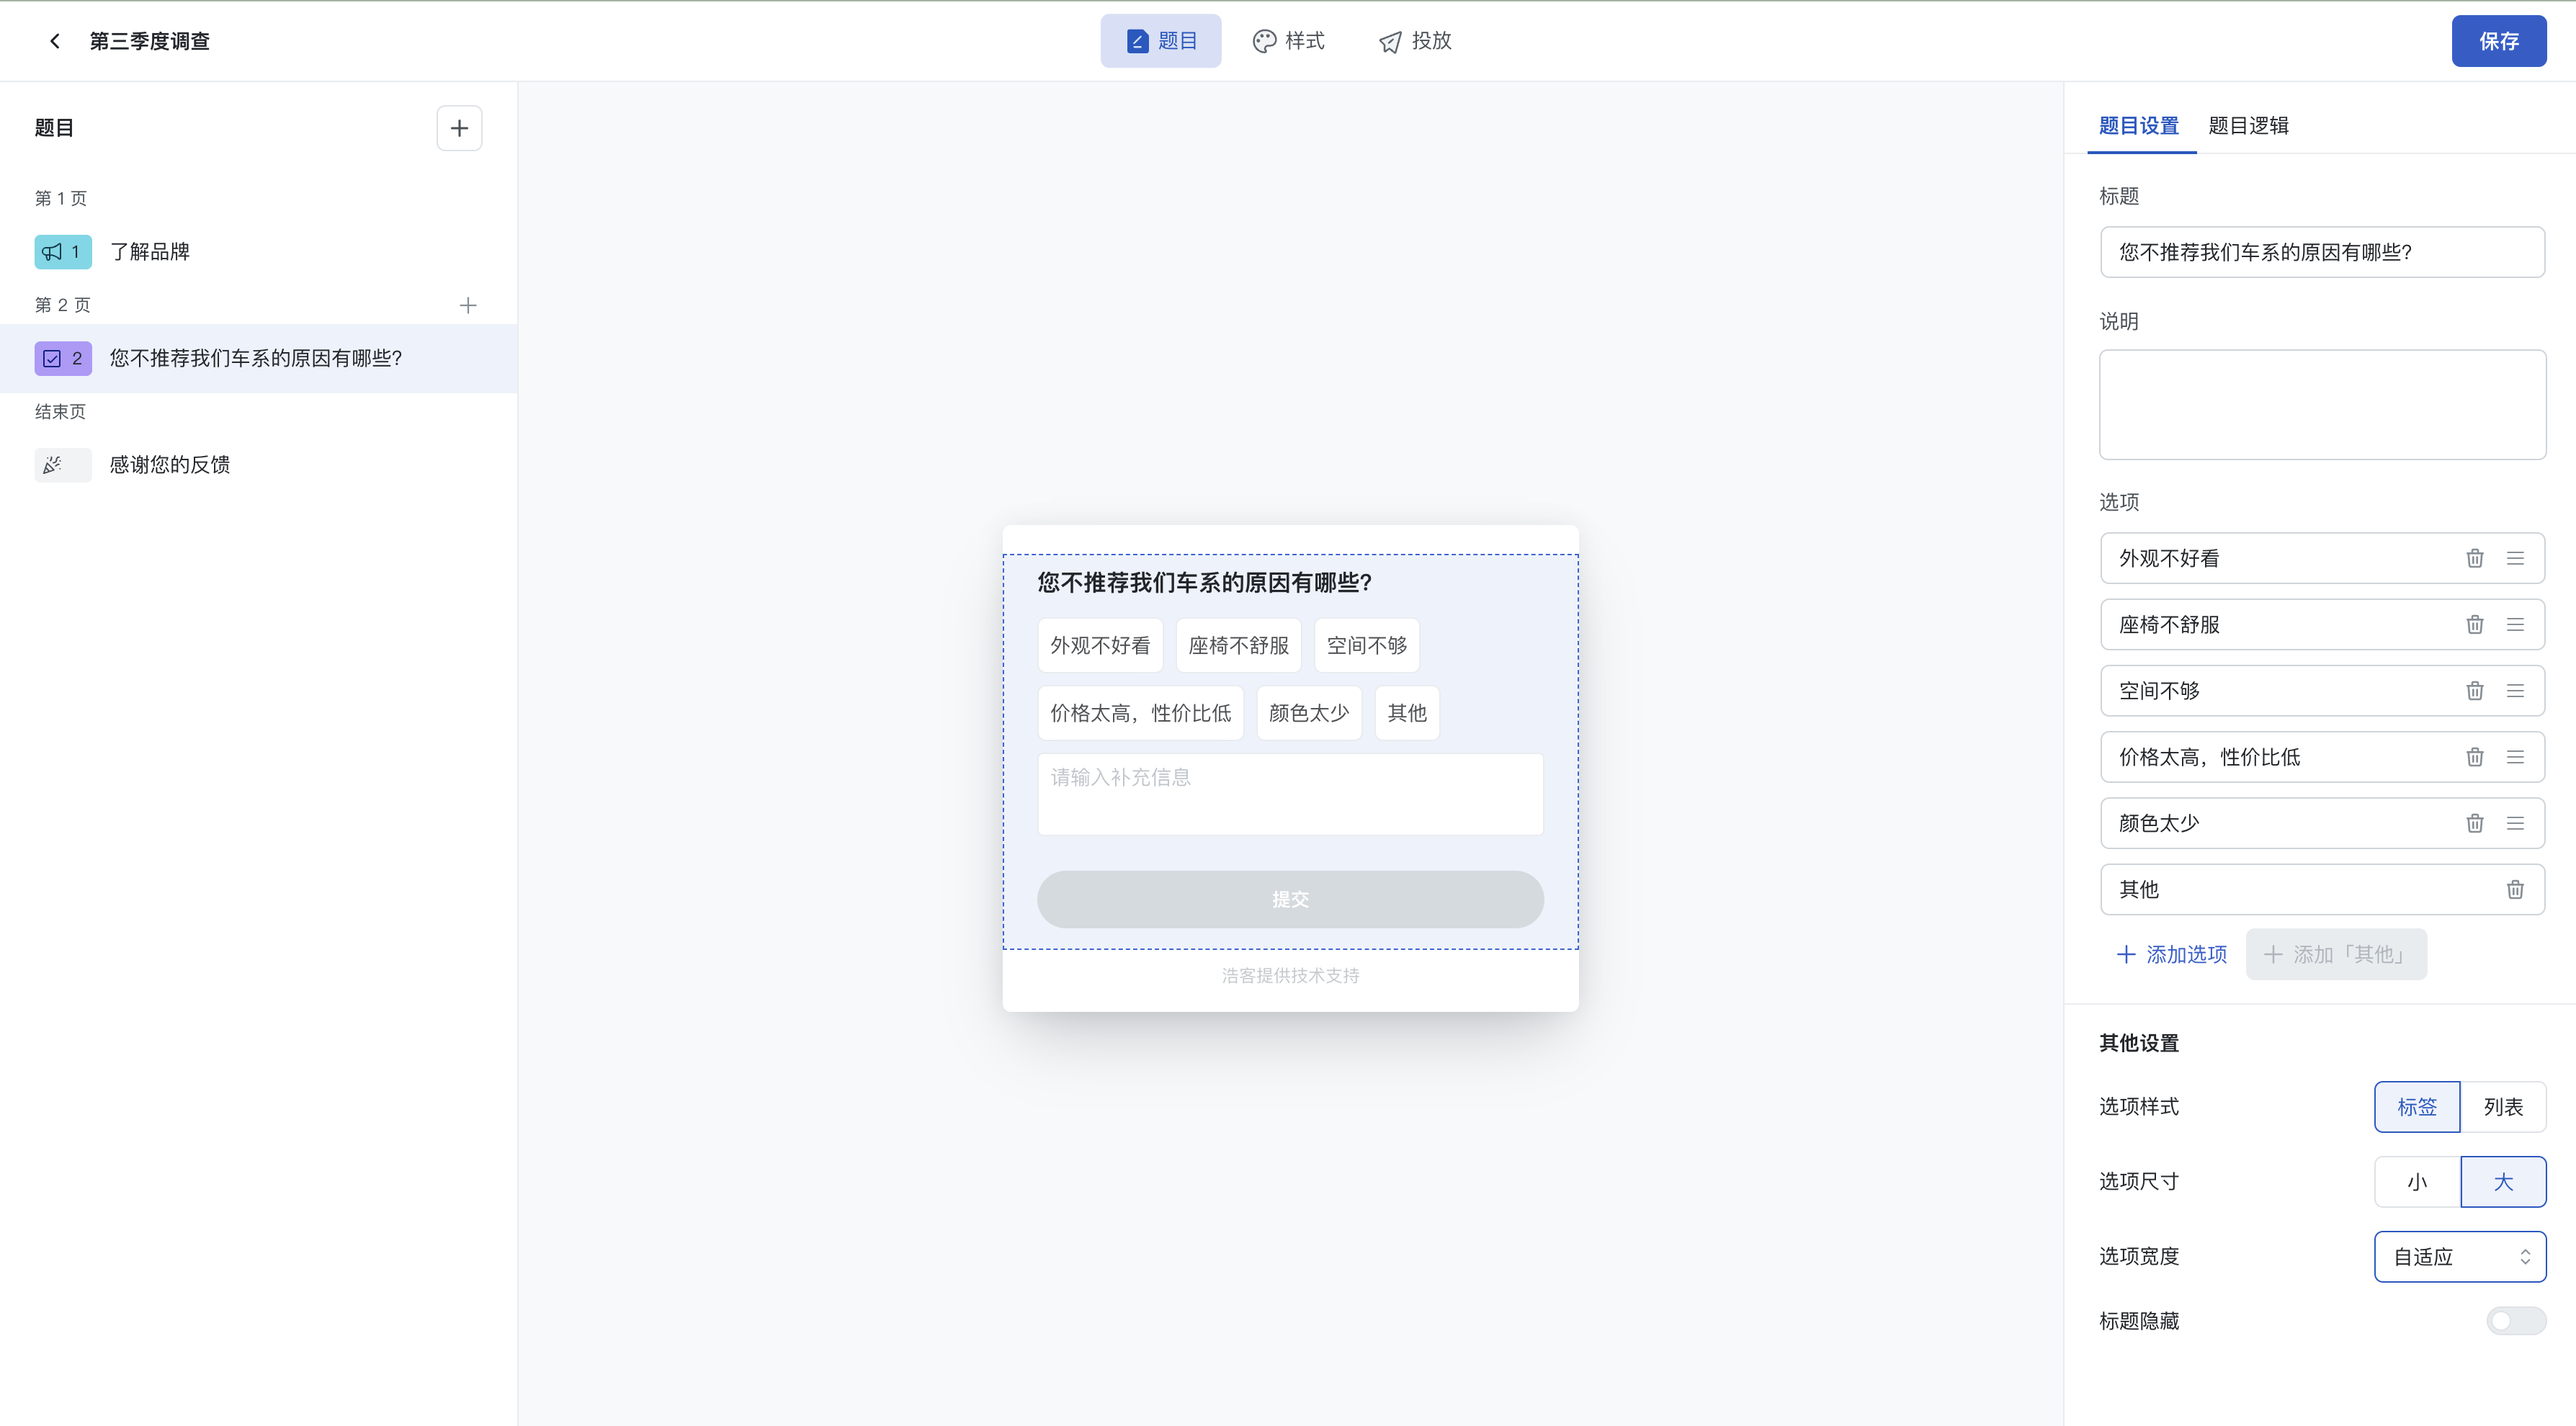
Task: Open the 题目 tab
Action: pyautogui.click(x=1161, y=41)
